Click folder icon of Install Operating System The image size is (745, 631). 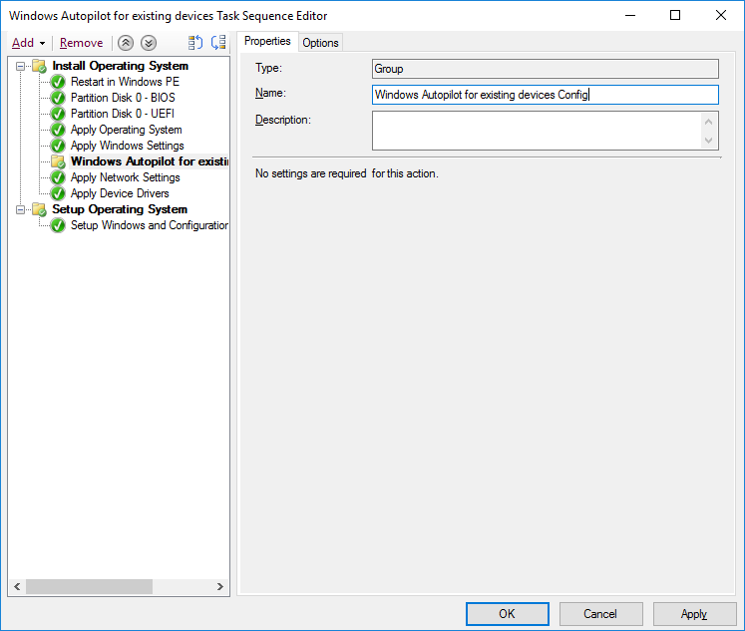(x=39, y=66)
